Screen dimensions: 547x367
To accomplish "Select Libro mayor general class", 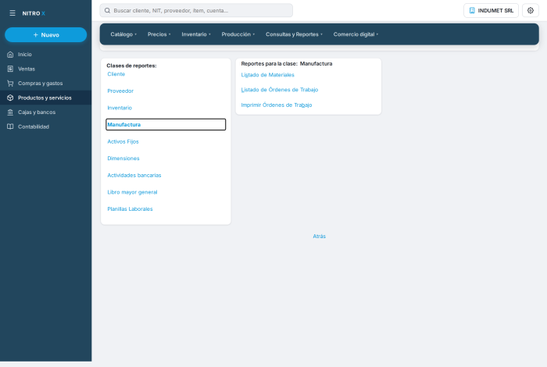I will click(132, 192).
